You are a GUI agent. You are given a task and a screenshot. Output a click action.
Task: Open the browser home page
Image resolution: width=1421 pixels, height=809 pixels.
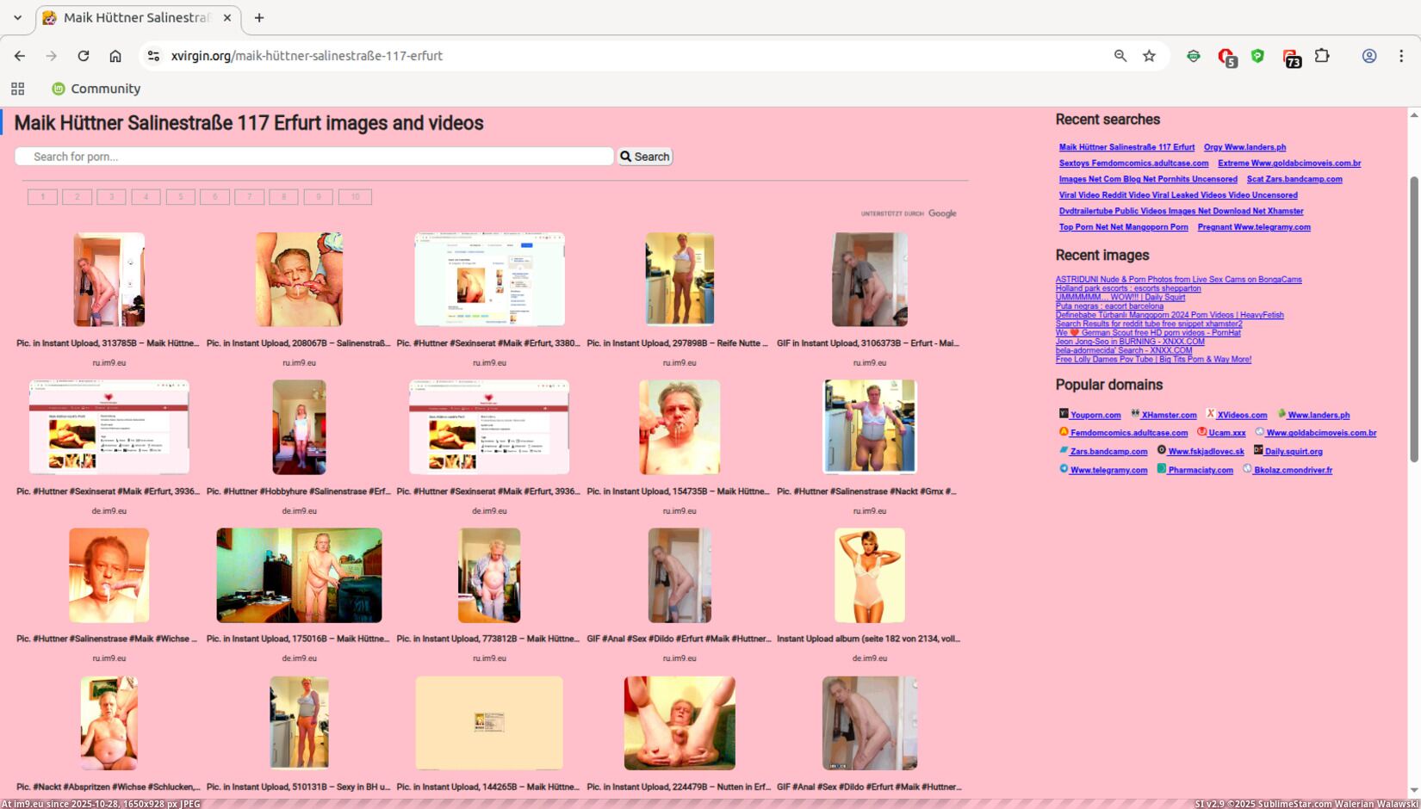click(x=115, y=55)
